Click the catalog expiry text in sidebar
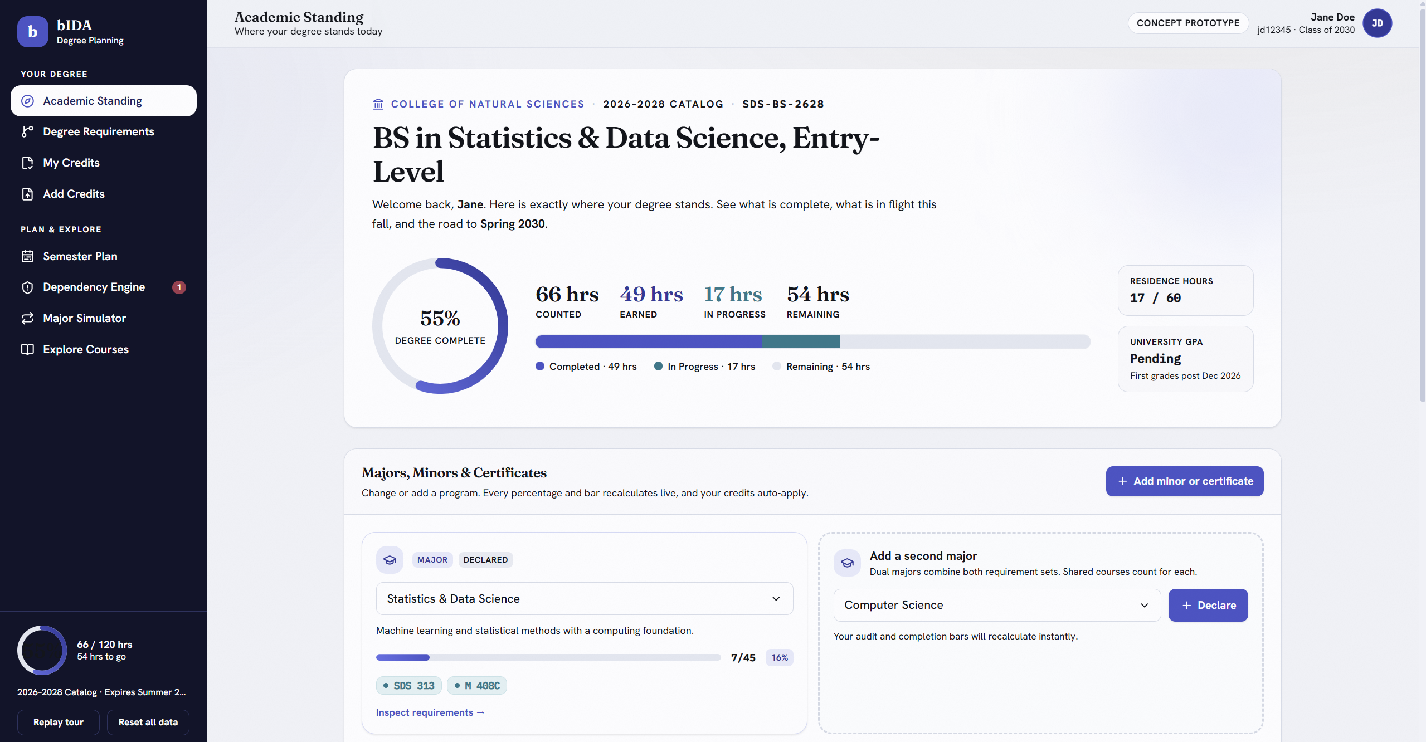This screenshot has width=1426, height=742. point(101,692)
